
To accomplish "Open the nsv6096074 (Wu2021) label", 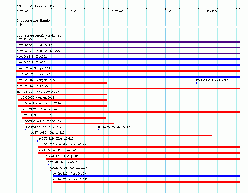I will (x=212, y=80).
